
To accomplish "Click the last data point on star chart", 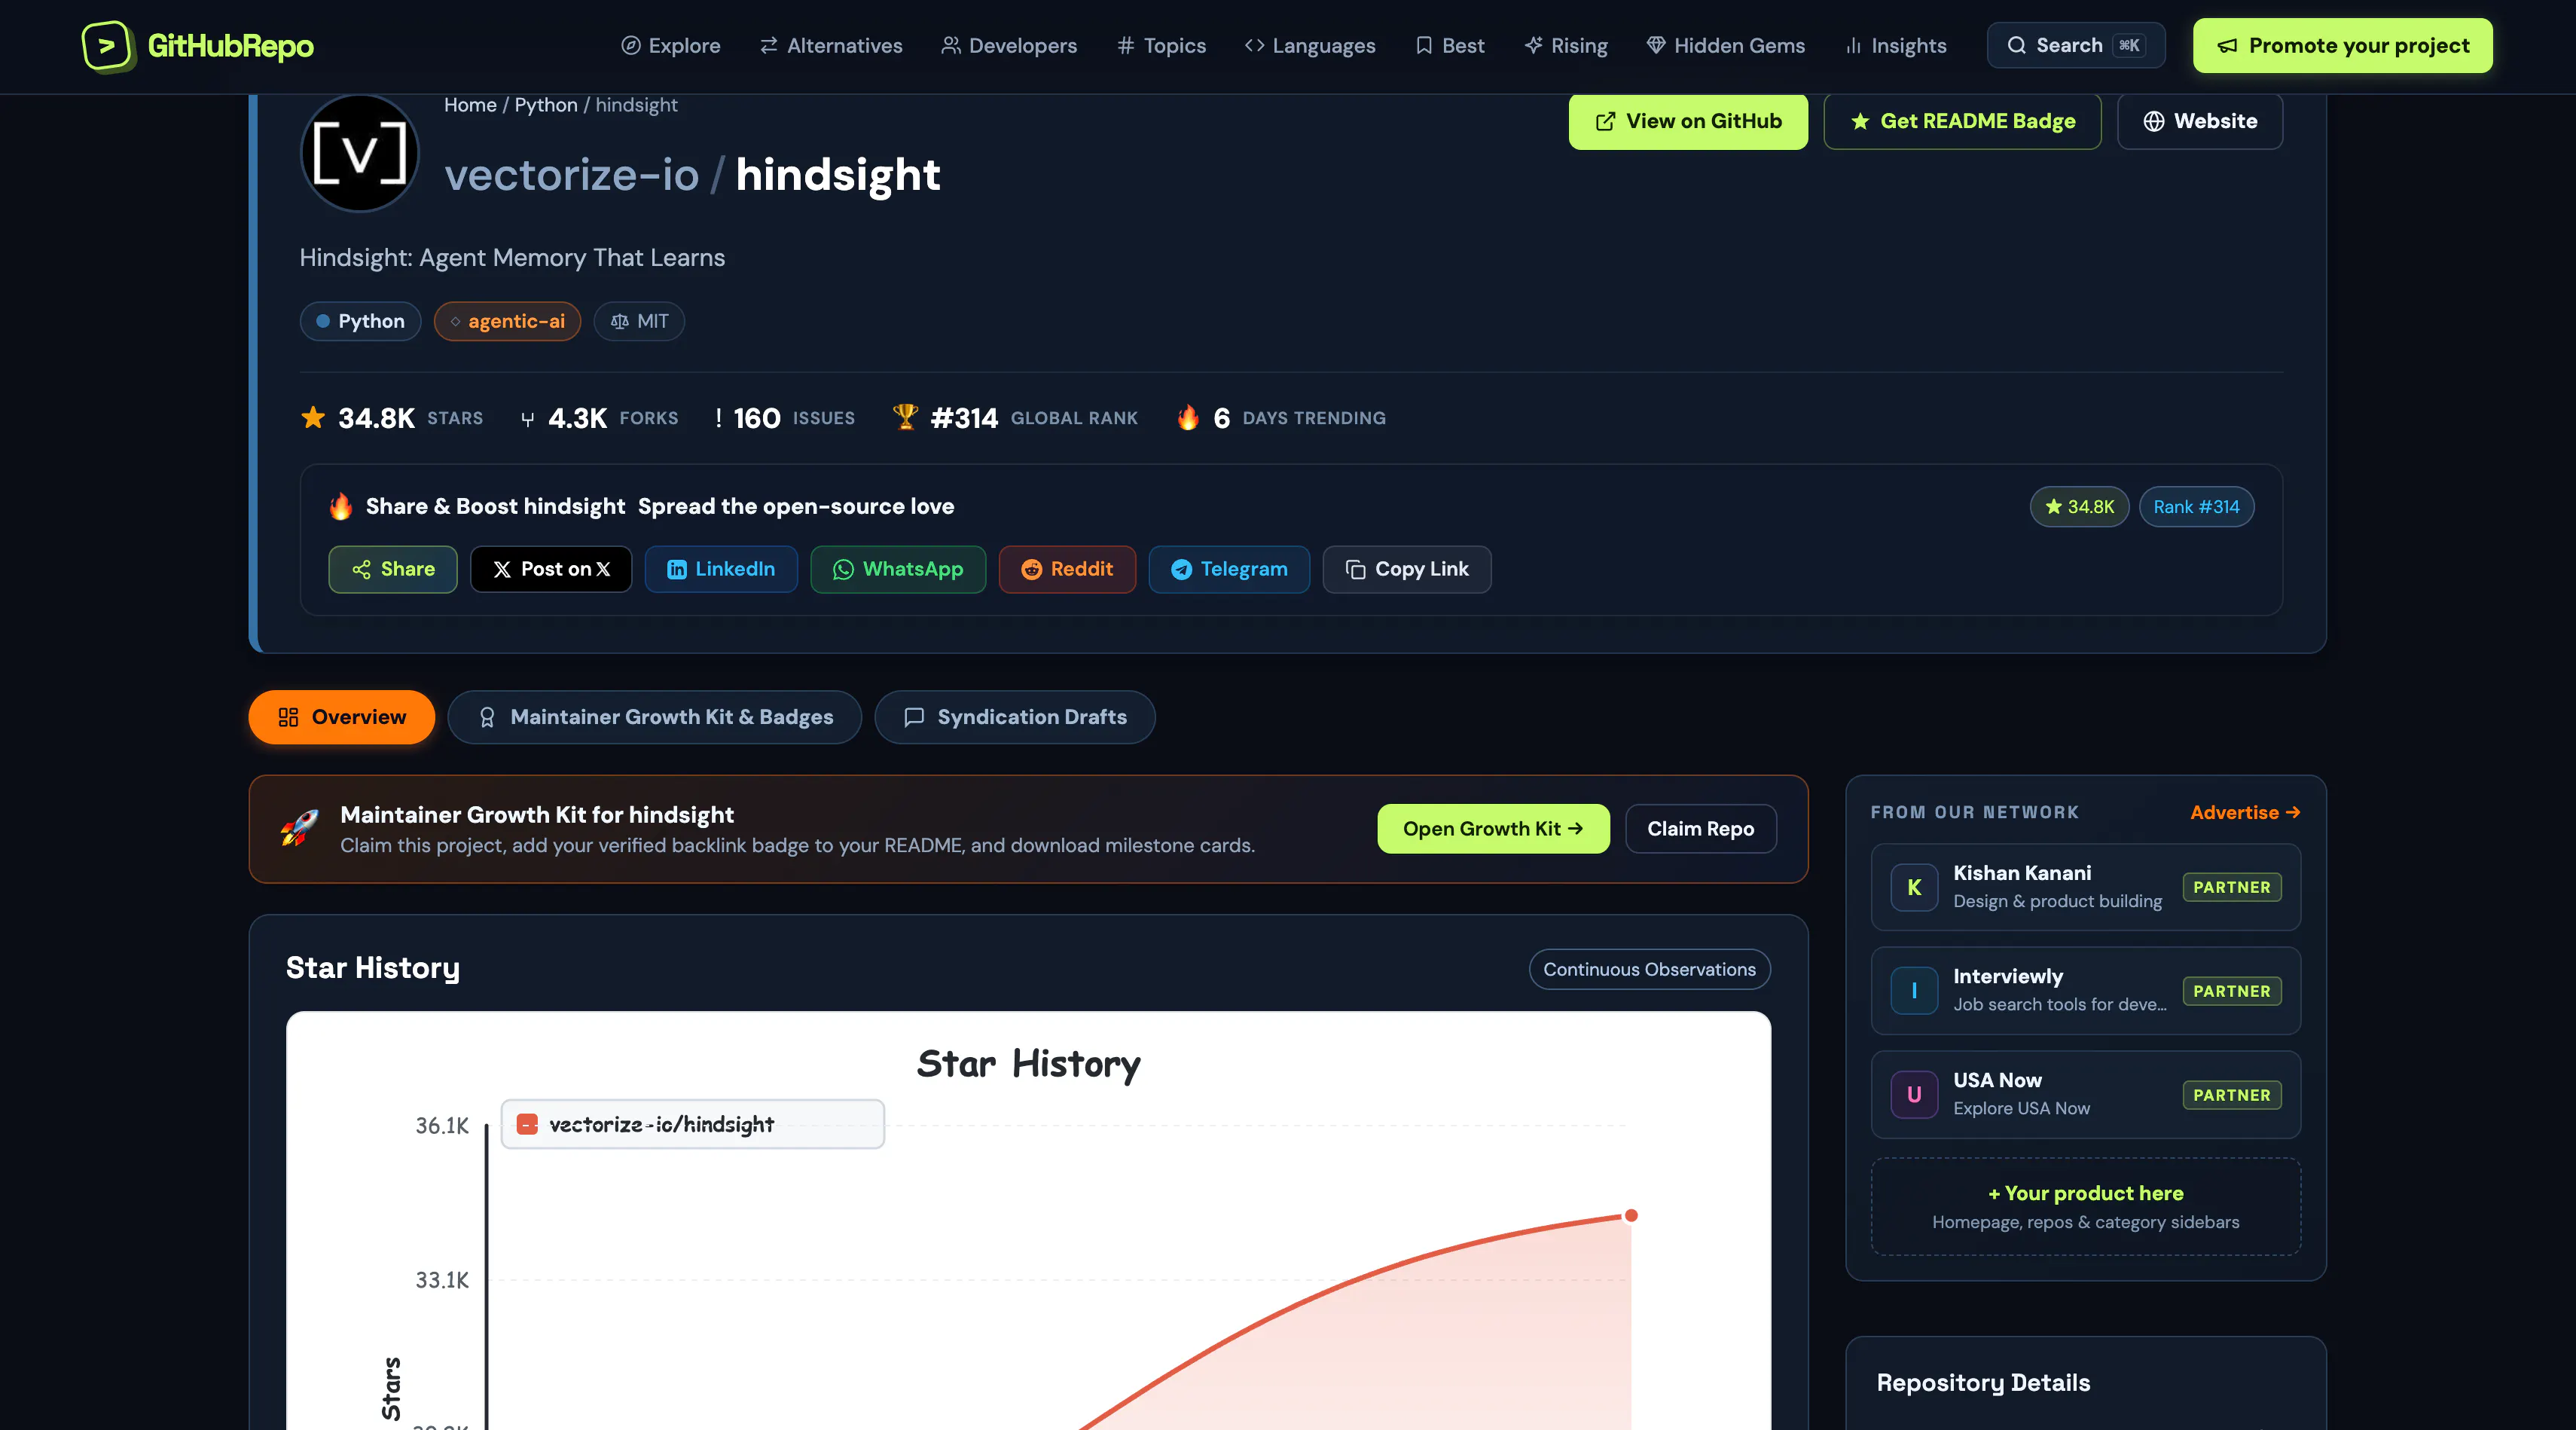I will click(x=1631, y=1215).
